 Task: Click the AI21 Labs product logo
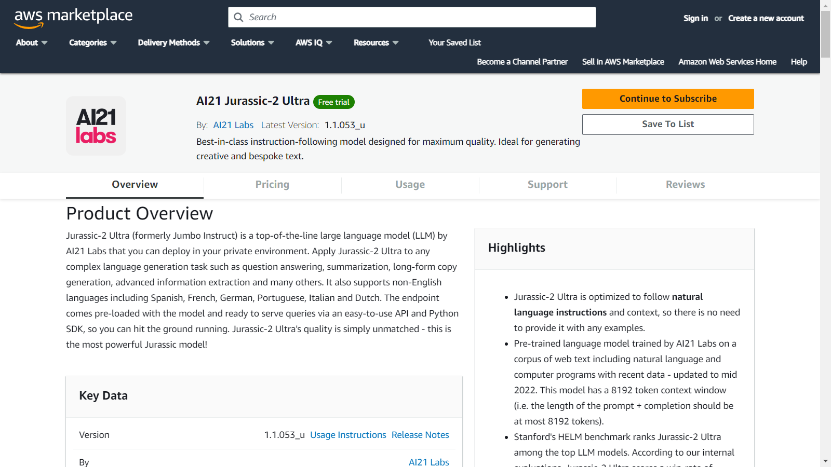[x=96, y=126]
